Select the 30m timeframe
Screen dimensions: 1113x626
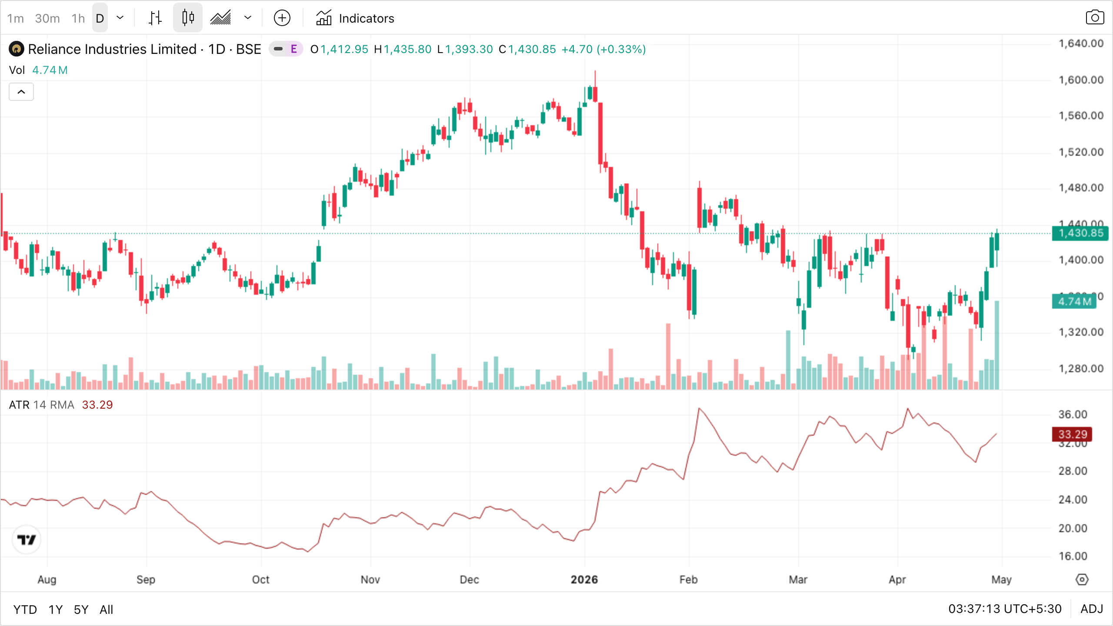click(47, 18)
